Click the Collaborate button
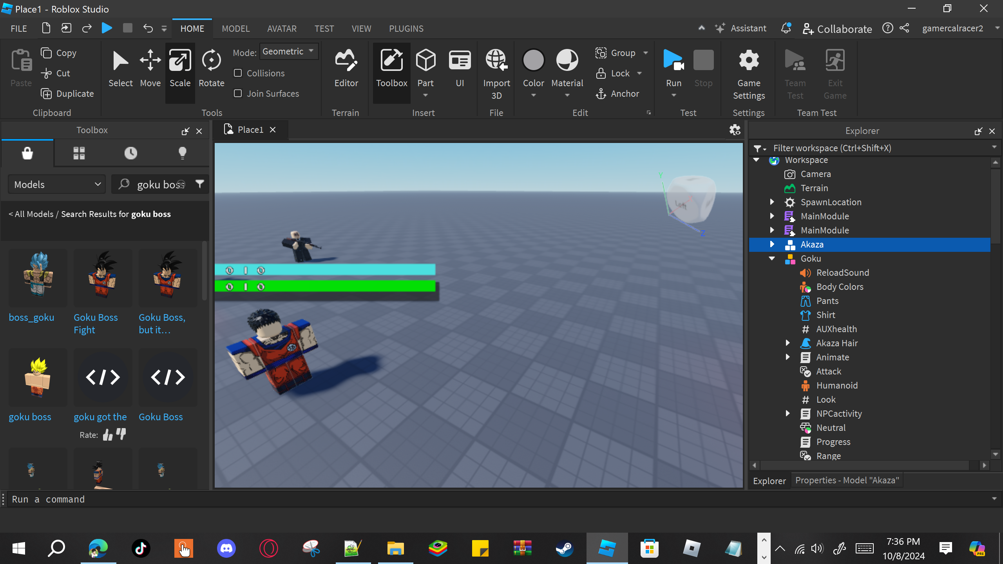The width and height of the screenshot is (1003, 564). (837, 29)
